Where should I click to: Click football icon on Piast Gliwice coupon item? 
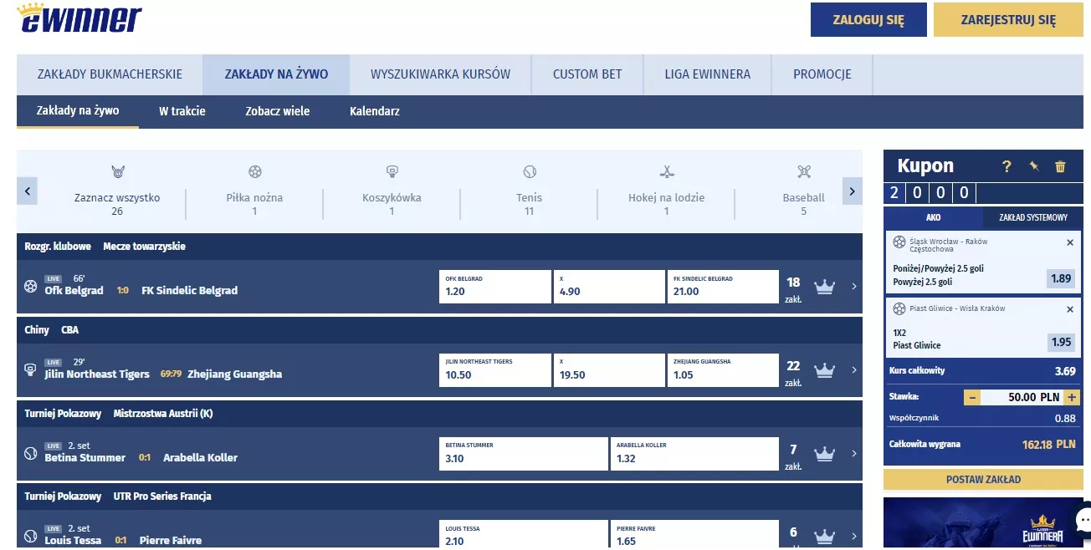[899, 309]
